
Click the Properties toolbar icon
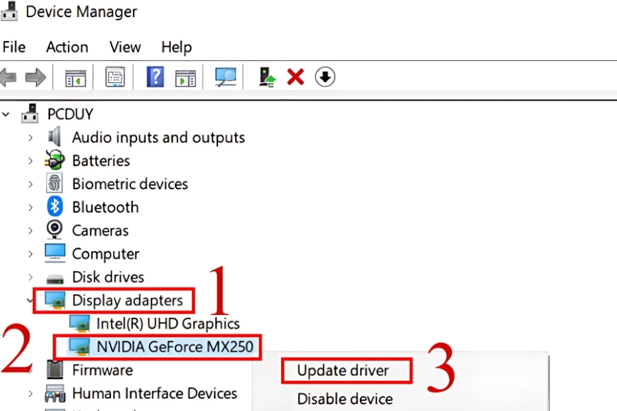115,77
